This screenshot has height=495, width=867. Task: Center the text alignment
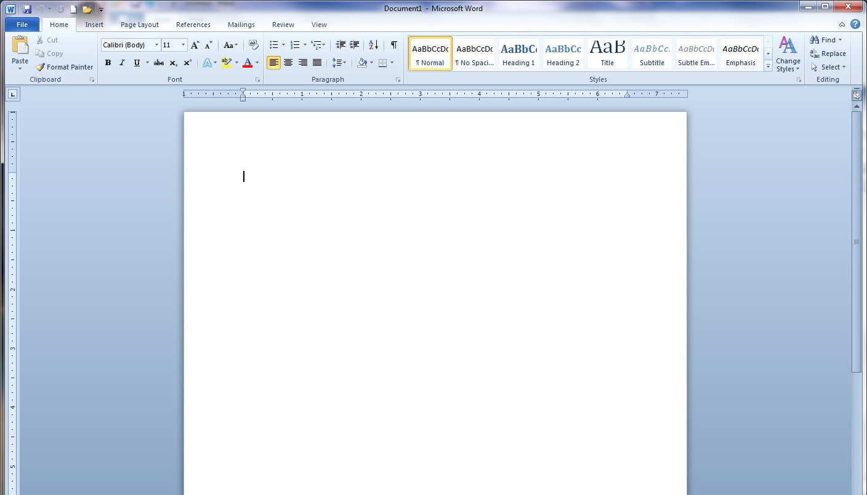288,63
